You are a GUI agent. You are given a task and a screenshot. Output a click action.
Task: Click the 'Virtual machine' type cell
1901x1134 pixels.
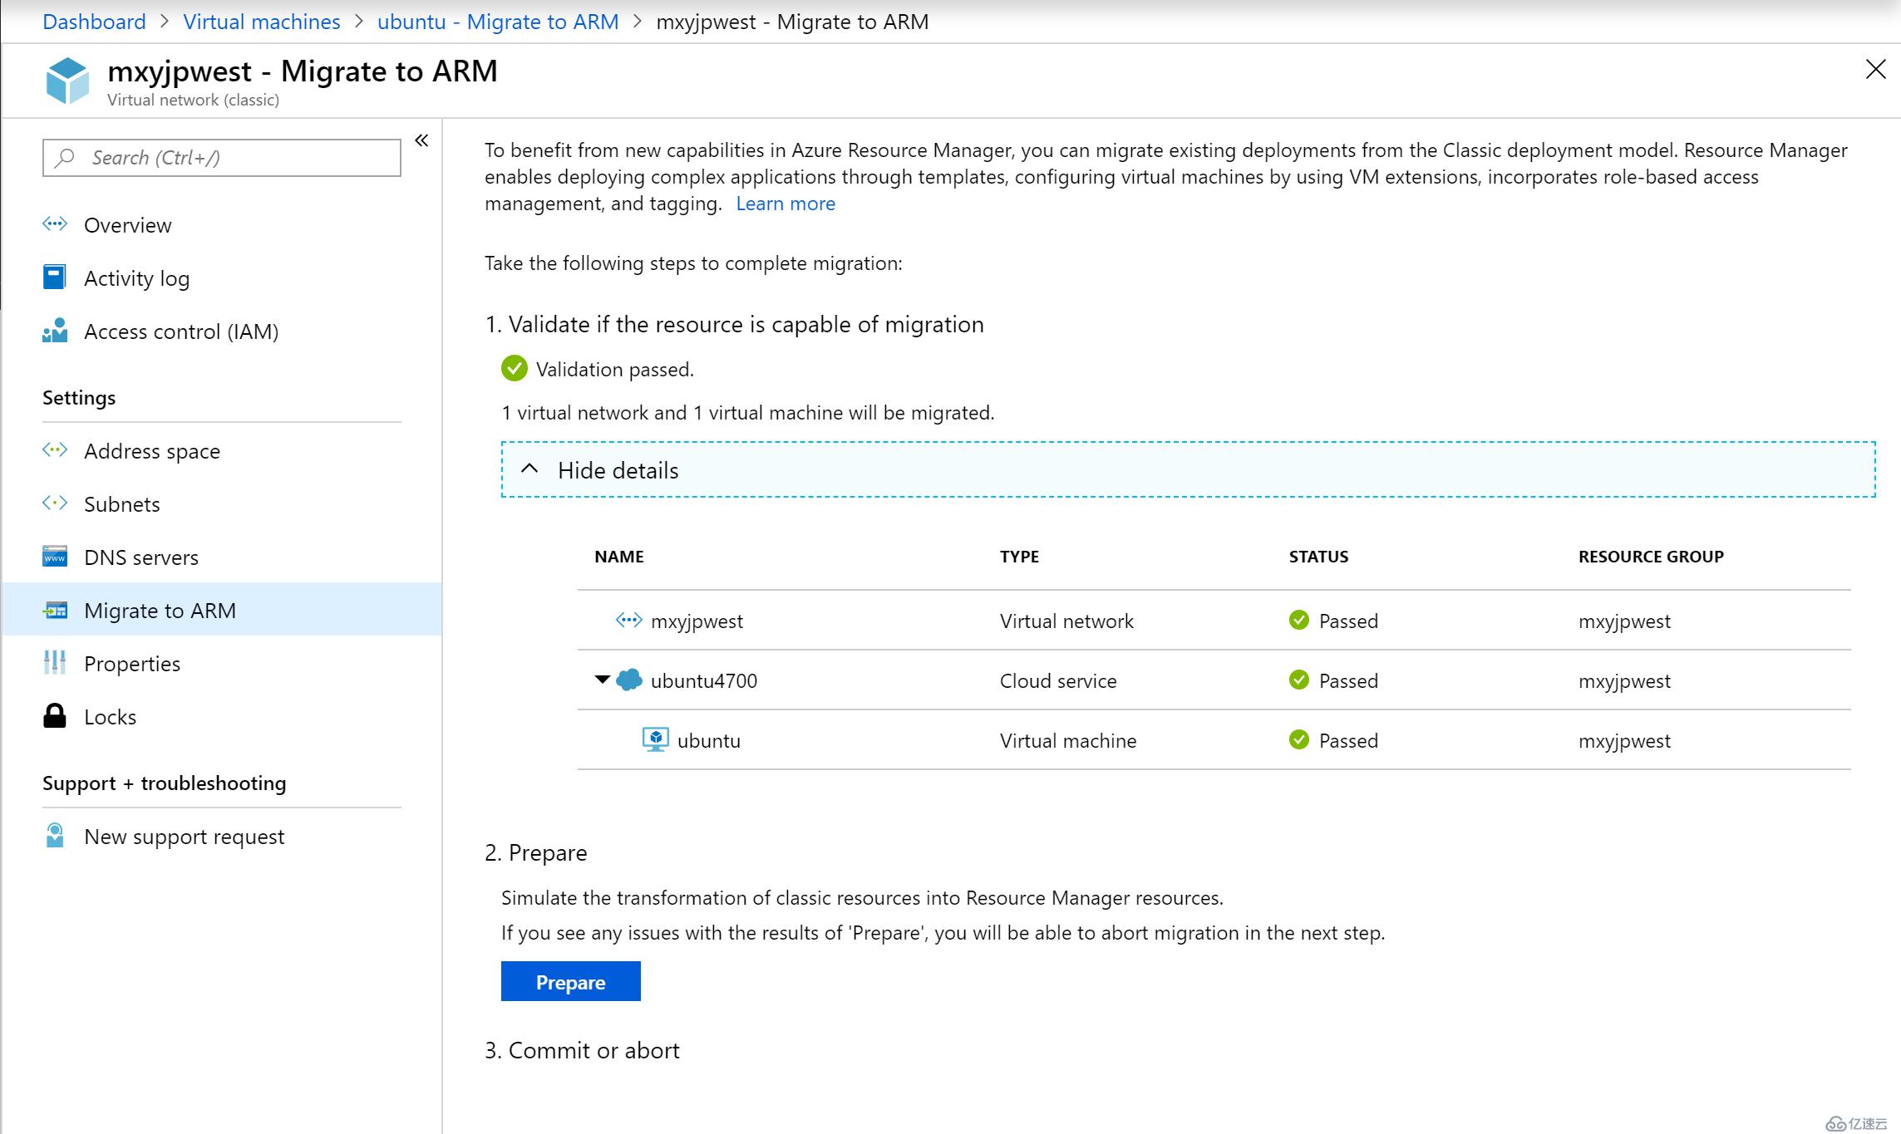(x=1068, y=740)
